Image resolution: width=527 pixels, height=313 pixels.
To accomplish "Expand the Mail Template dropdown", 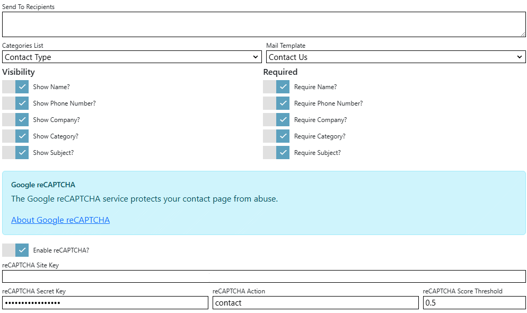I will pyautogui.click(x=396, y=57).
